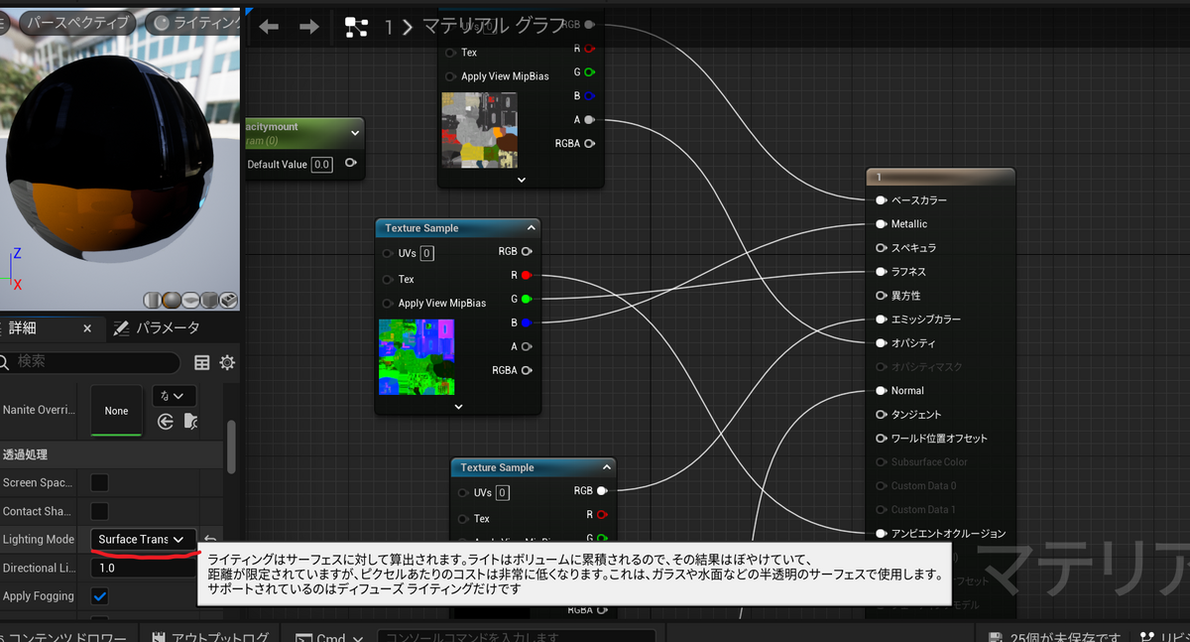Use selected asset arrow for Nanite Override
This screenshot has height=642, width=1190.
point(166,422)
